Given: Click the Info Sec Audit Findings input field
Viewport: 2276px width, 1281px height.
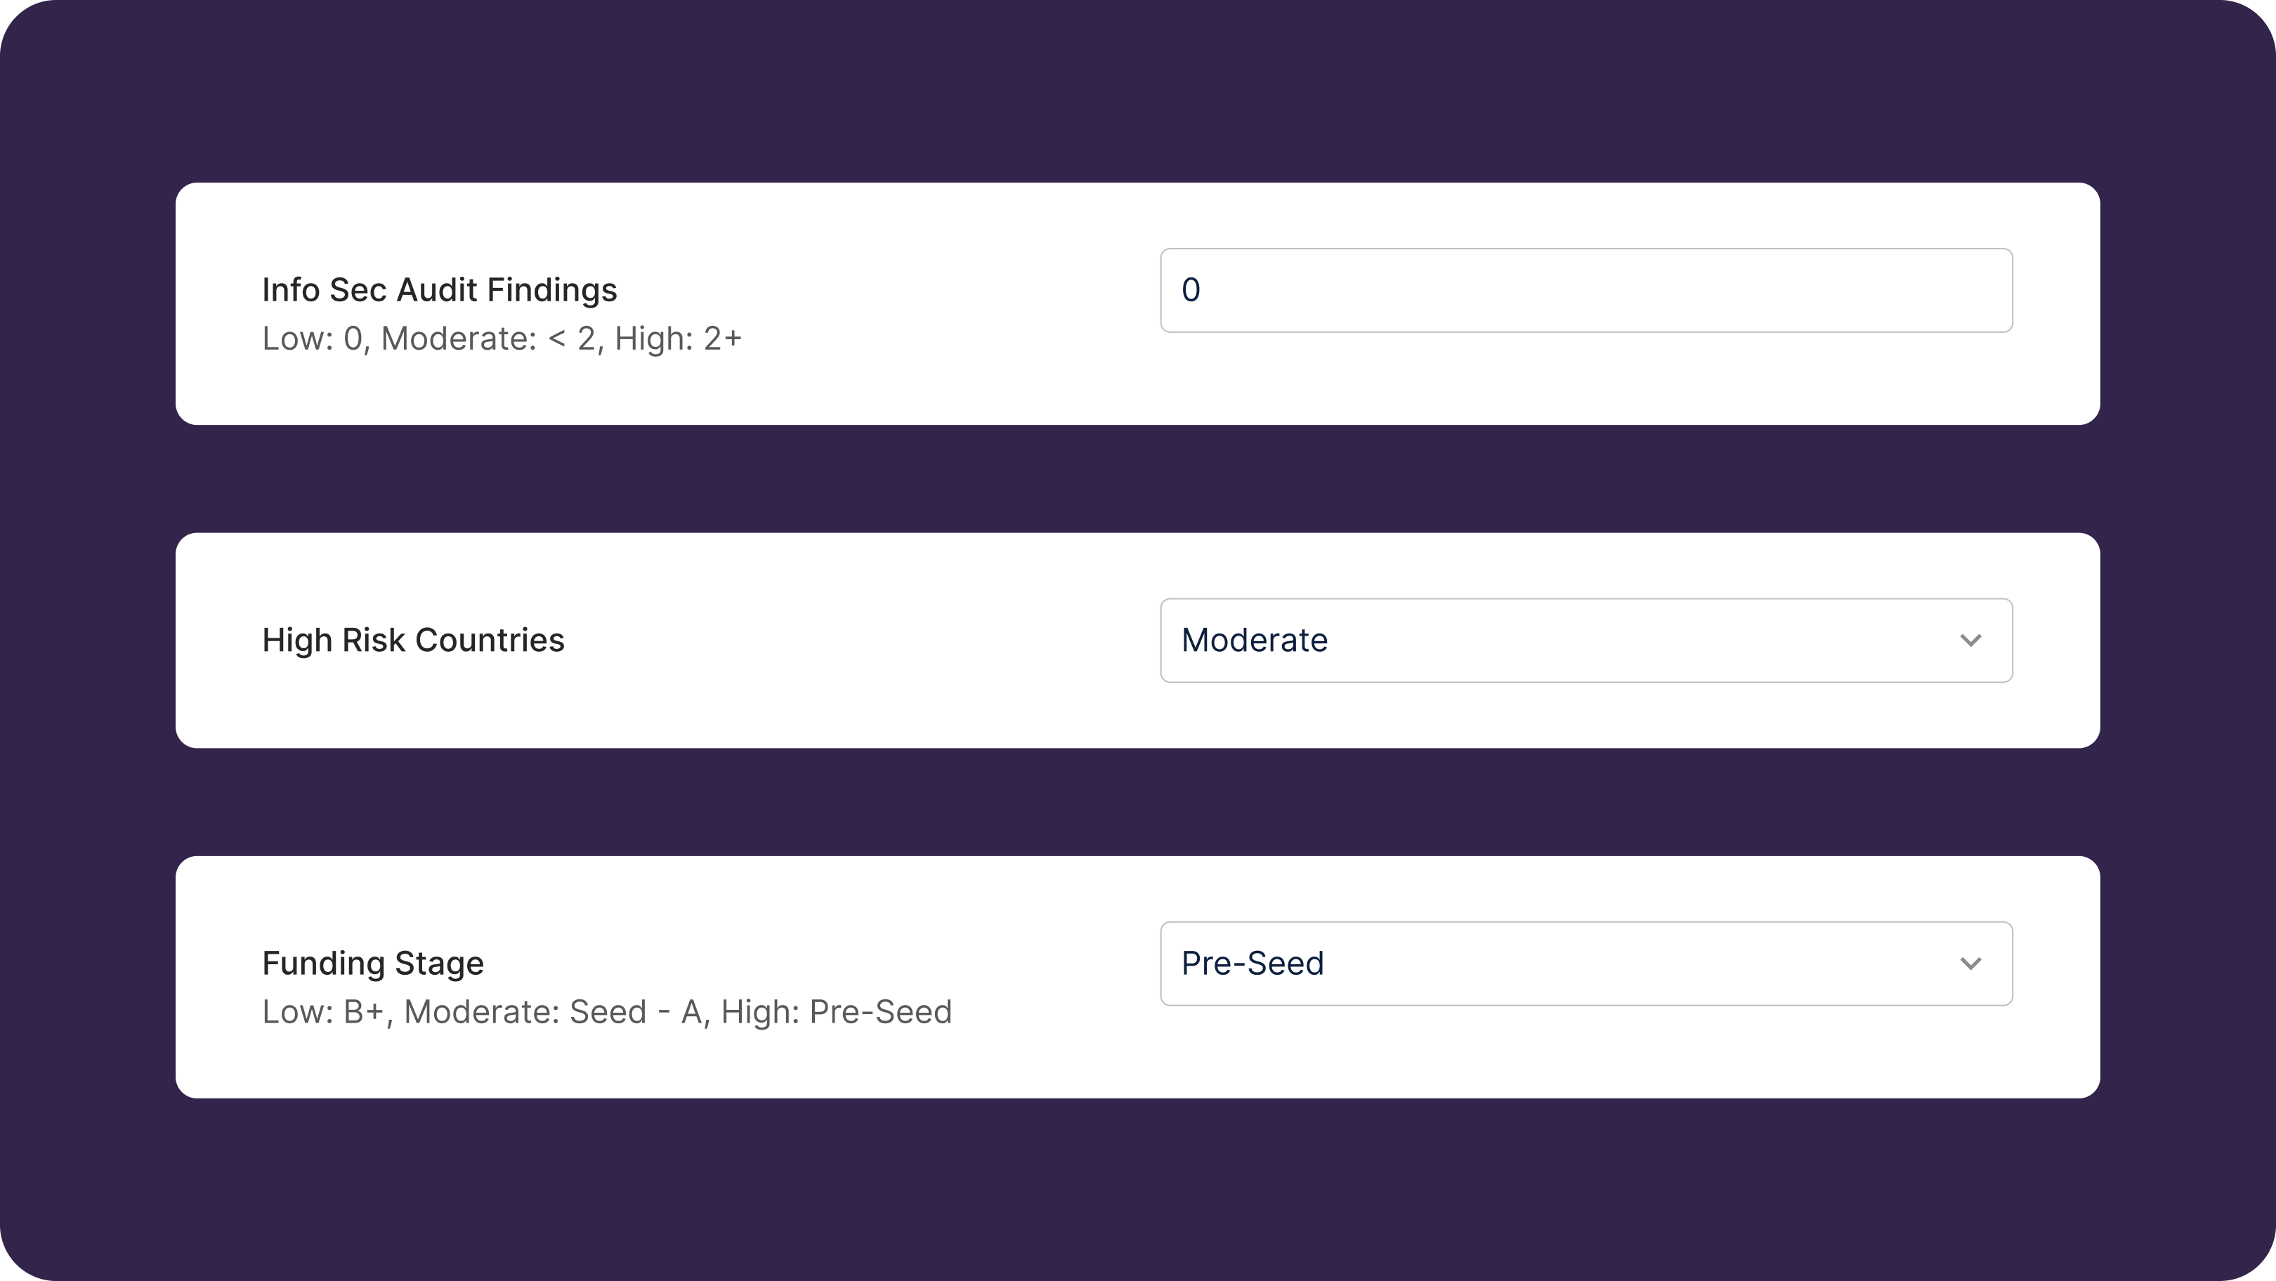Looking at the screenshot, I should [x=1585, y=291].
